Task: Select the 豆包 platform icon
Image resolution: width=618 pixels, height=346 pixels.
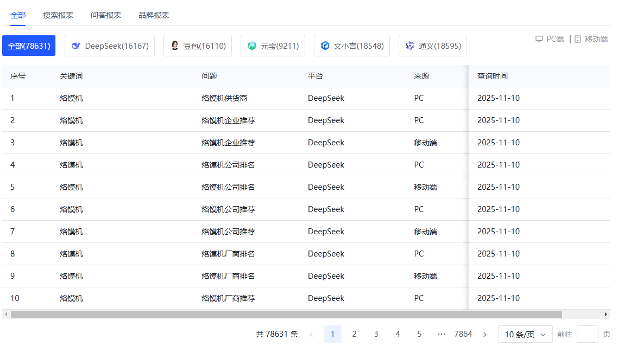Action: coord(175,46)
